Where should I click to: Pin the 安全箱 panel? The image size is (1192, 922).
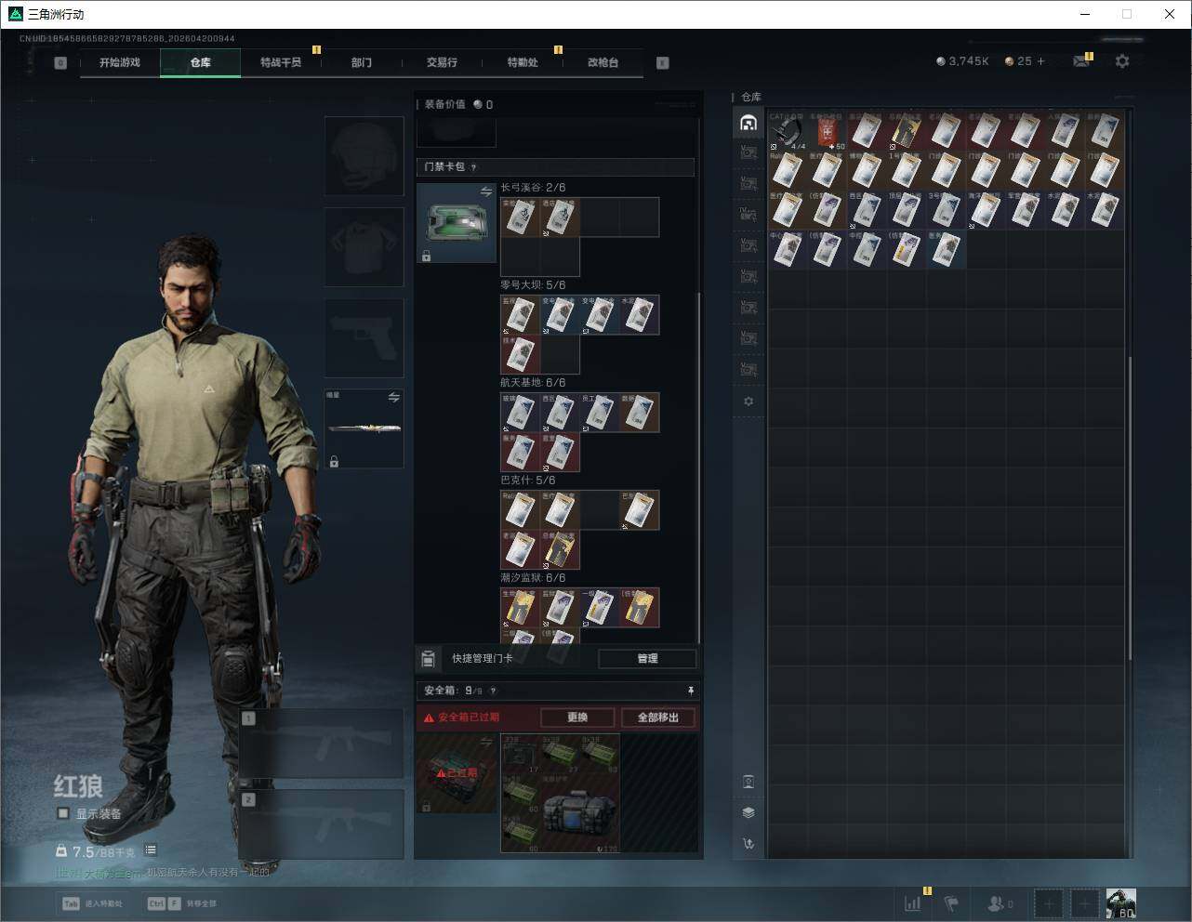[x=690, y=691]
